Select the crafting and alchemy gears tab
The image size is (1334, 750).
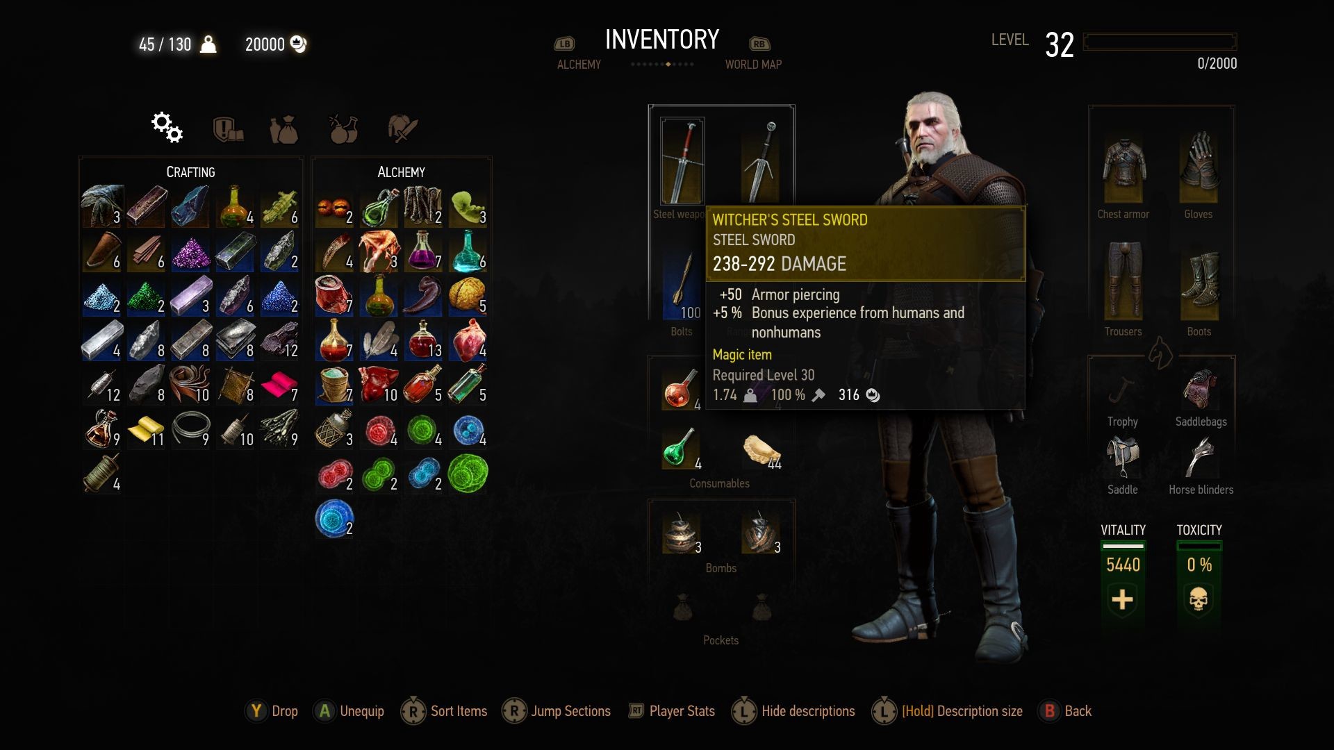pos(167,127)
